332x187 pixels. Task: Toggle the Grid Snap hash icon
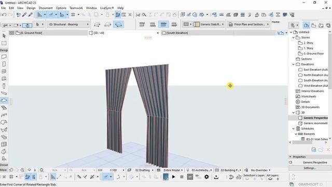pyautogui.click(x=73, y=15)
